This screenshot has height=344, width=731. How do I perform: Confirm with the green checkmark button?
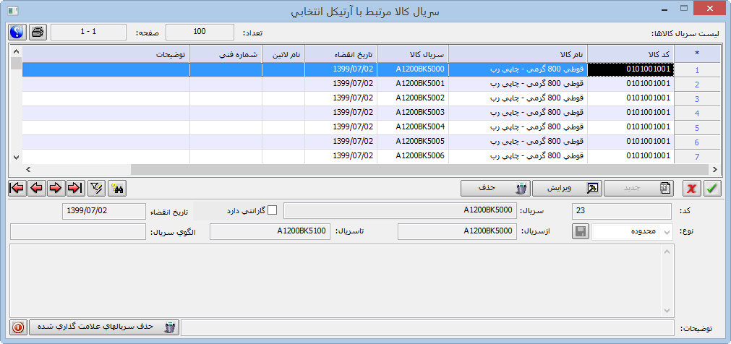coord(712,188)
